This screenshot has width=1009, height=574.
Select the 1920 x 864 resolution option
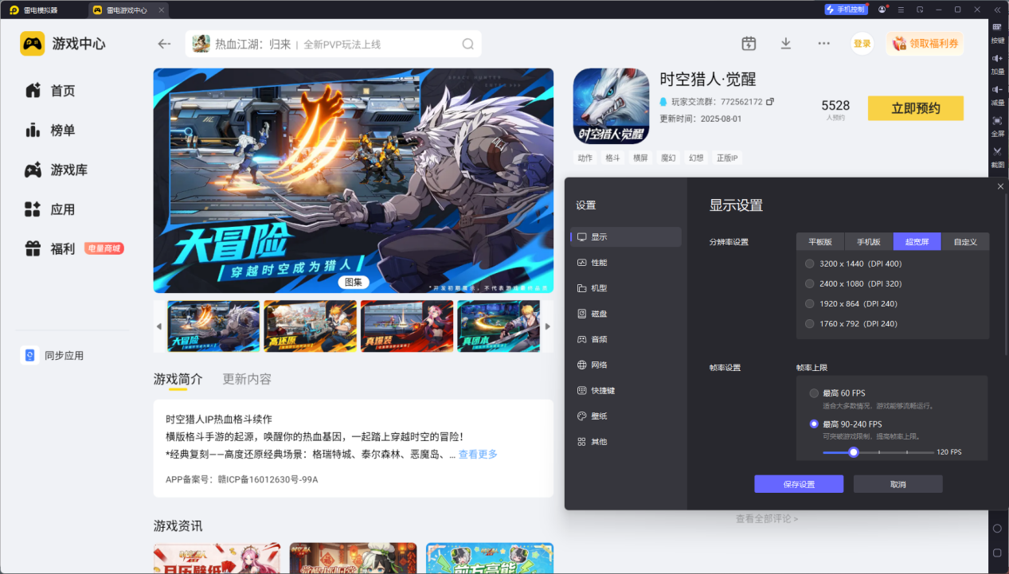(x=851, y=303)
